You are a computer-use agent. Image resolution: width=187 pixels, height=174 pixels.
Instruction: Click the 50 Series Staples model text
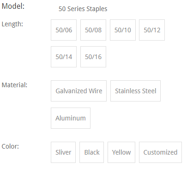pyautogui.click(x=83, y=9)
